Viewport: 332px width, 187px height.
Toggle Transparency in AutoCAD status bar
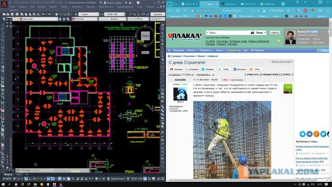point(64,179)
